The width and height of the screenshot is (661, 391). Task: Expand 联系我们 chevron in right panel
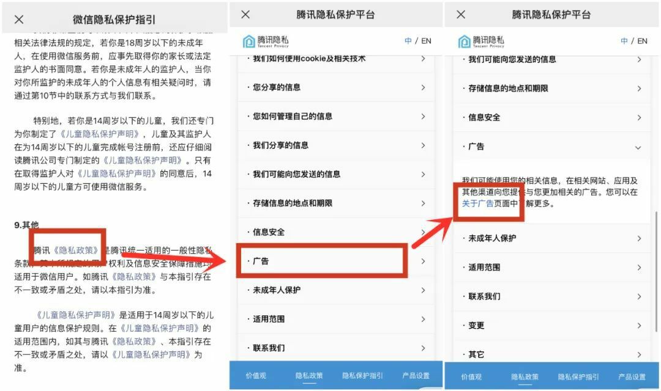pyautogui.click(x=639, y=297)
